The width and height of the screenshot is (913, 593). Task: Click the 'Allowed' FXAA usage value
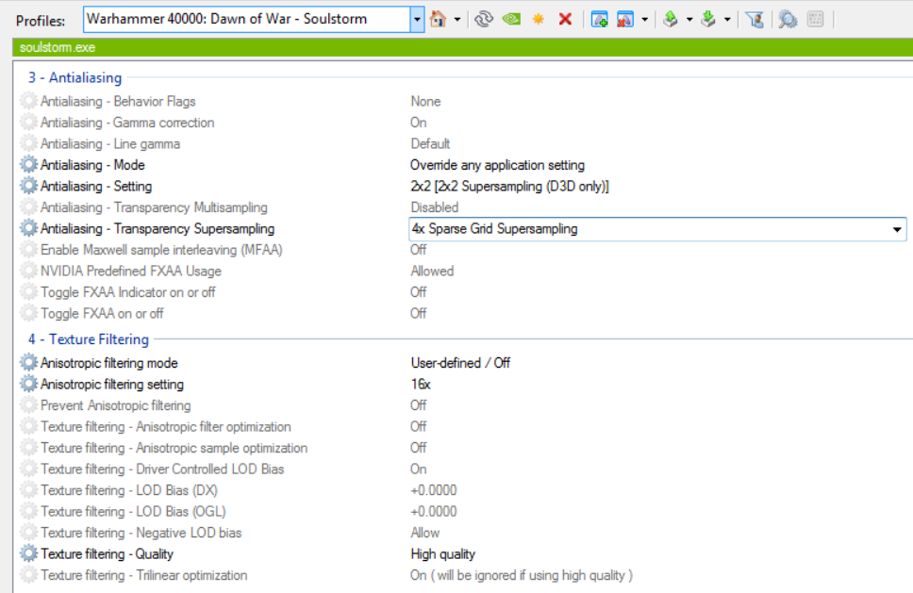point(432,272)
